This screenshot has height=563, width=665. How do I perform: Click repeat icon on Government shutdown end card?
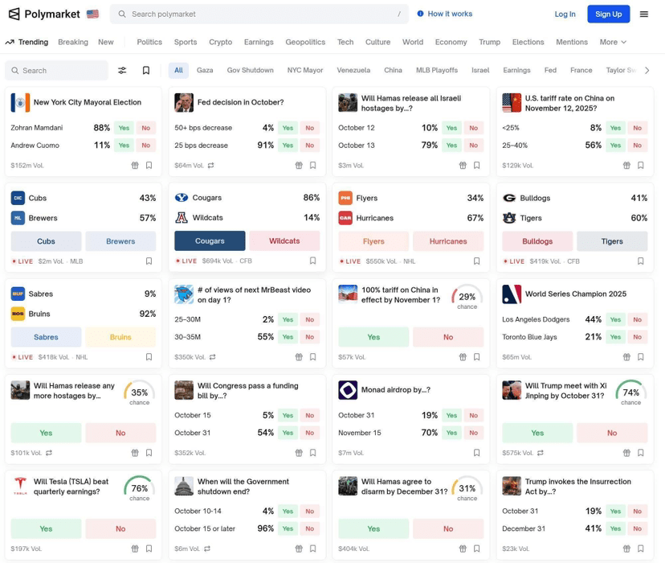pyautogui.click(x=207, y=549)
